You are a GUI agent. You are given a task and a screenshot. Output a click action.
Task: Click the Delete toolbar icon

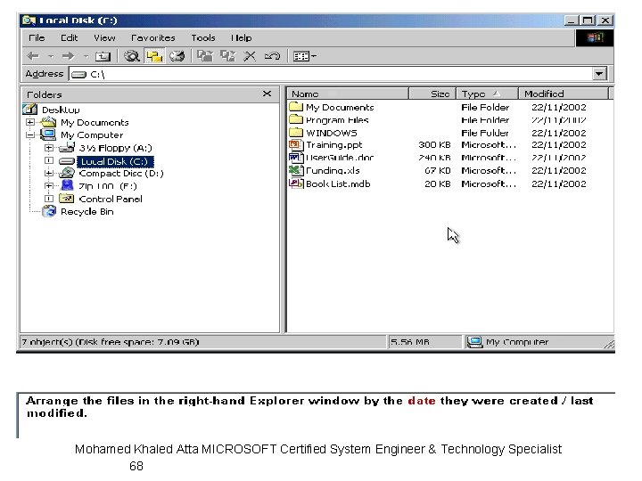250,56
